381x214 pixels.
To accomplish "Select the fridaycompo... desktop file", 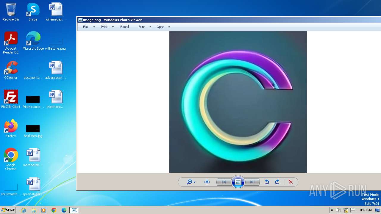I will point(33,102).
